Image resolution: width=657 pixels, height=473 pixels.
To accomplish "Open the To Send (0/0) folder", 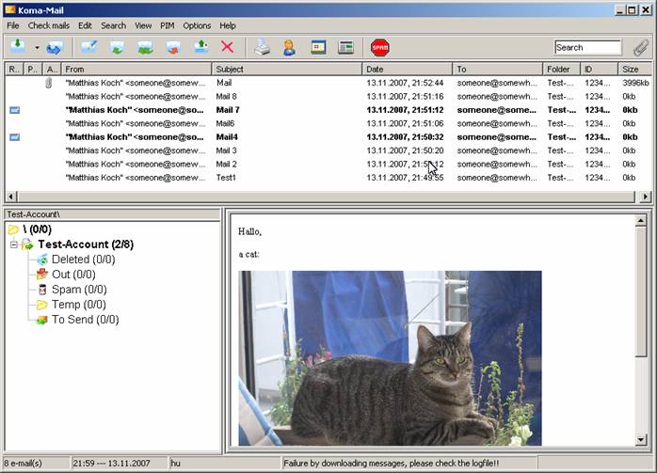I will pos(85,320).
